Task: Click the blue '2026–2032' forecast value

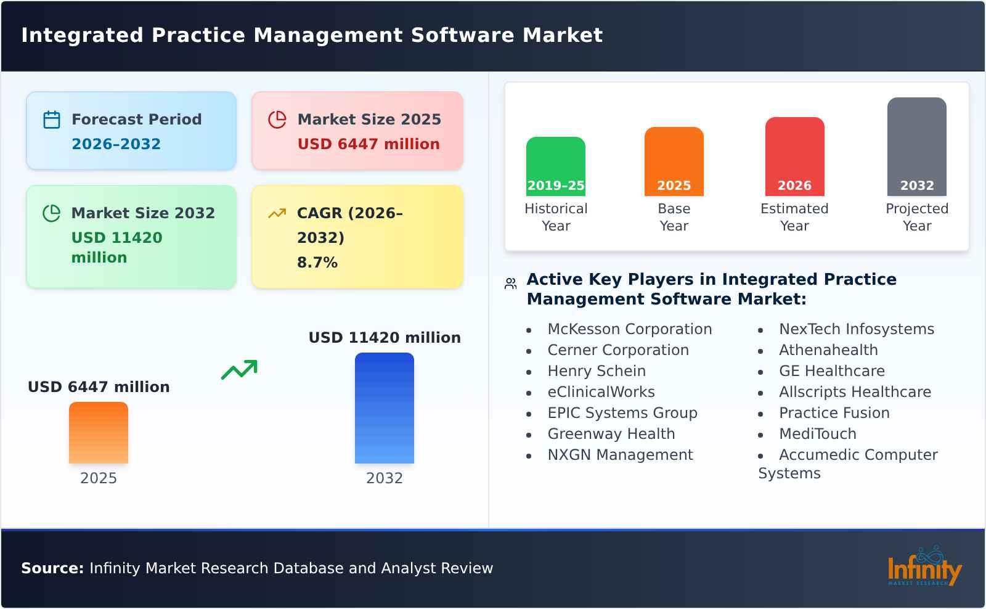Action: (x=116, y=144)
